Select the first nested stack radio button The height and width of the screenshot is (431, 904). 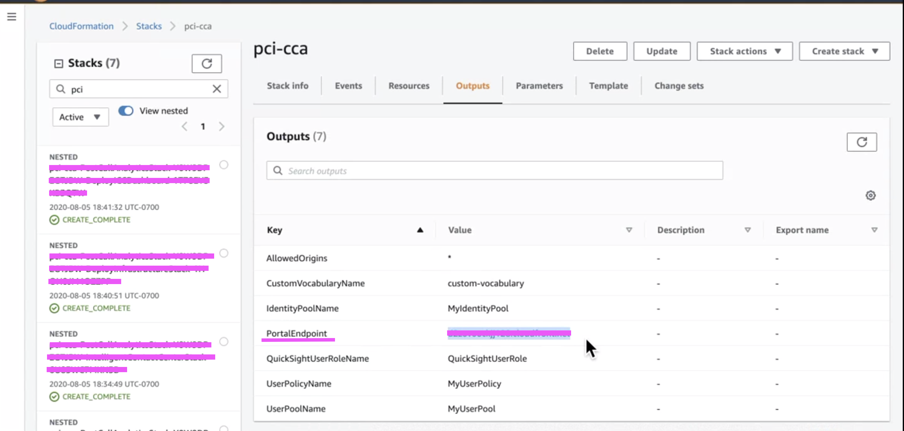(x=224, y=165)
